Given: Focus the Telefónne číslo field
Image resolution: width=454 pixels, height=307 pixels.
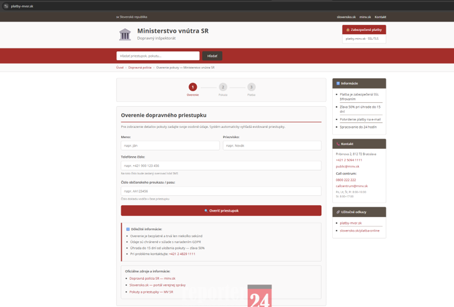Looking at the screenshot, I should pyautogui.click(x=221, y=166).
